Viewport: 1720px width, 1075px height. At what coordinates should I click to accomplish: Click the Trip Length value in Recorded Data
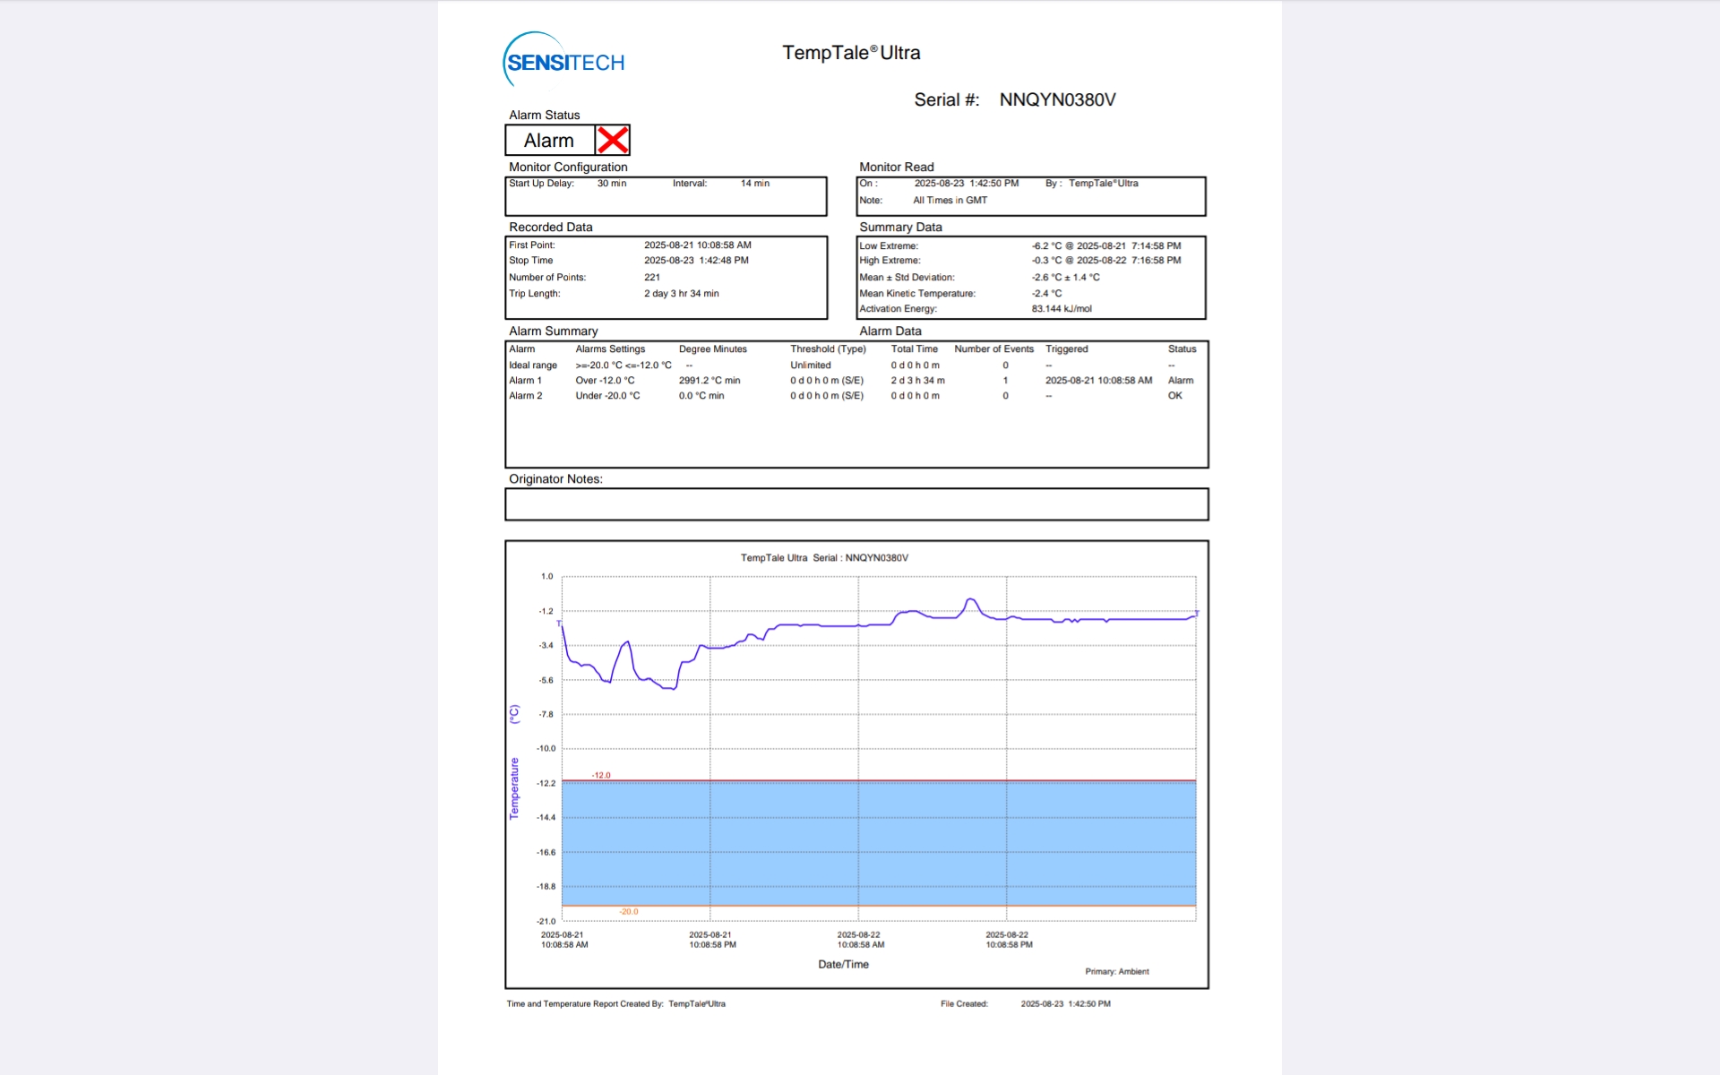click(681, 294)
